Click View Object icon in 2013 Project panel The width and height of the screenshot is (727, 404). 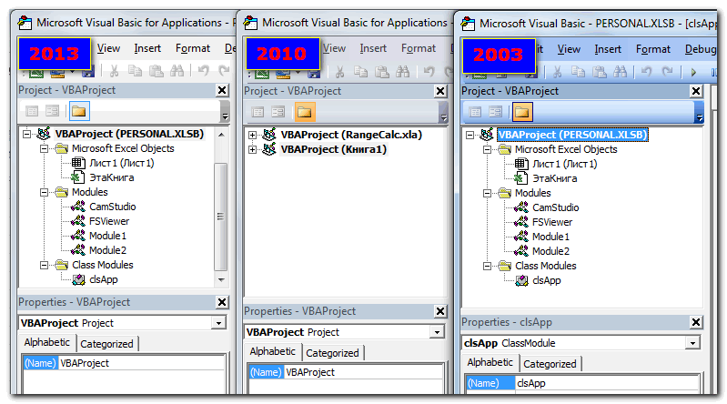click(x=53, y=111)
